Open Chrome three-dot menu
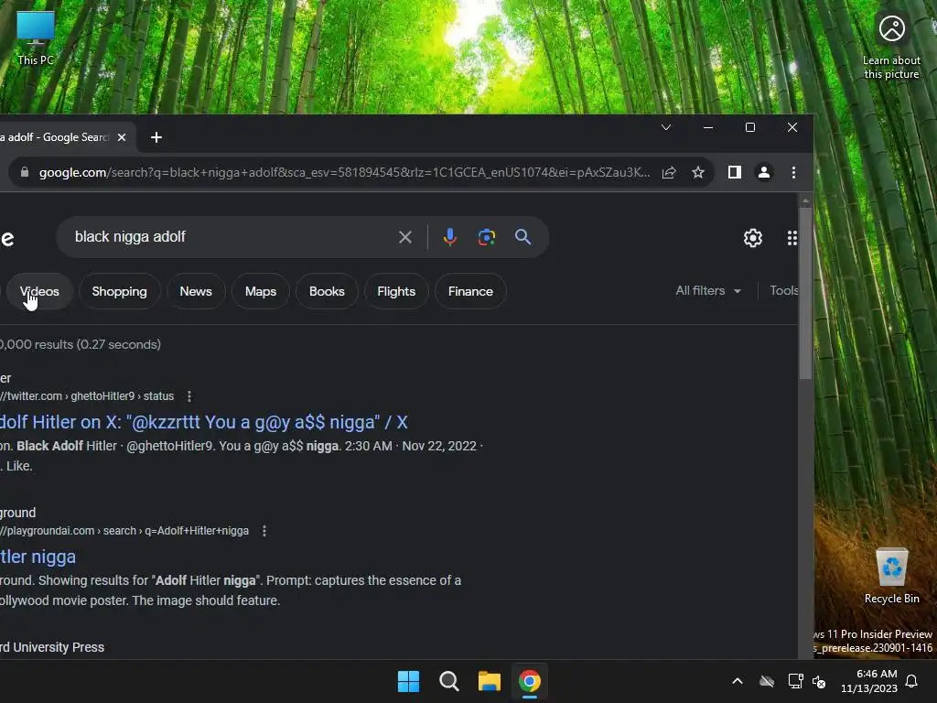Screen dimensions: 937x703 [793, 173]
